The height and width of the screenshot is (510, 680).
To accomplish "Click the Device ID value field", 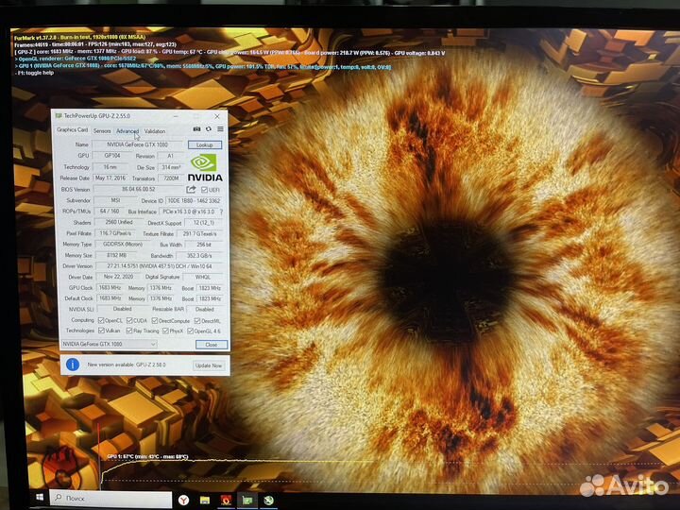I will (x=194, y=201).
